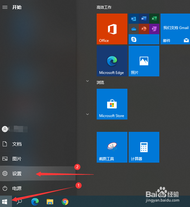Viewport: 190px width, 207px height.
Task: Launch Edge from the taskbar
Action: click(35, 202)
